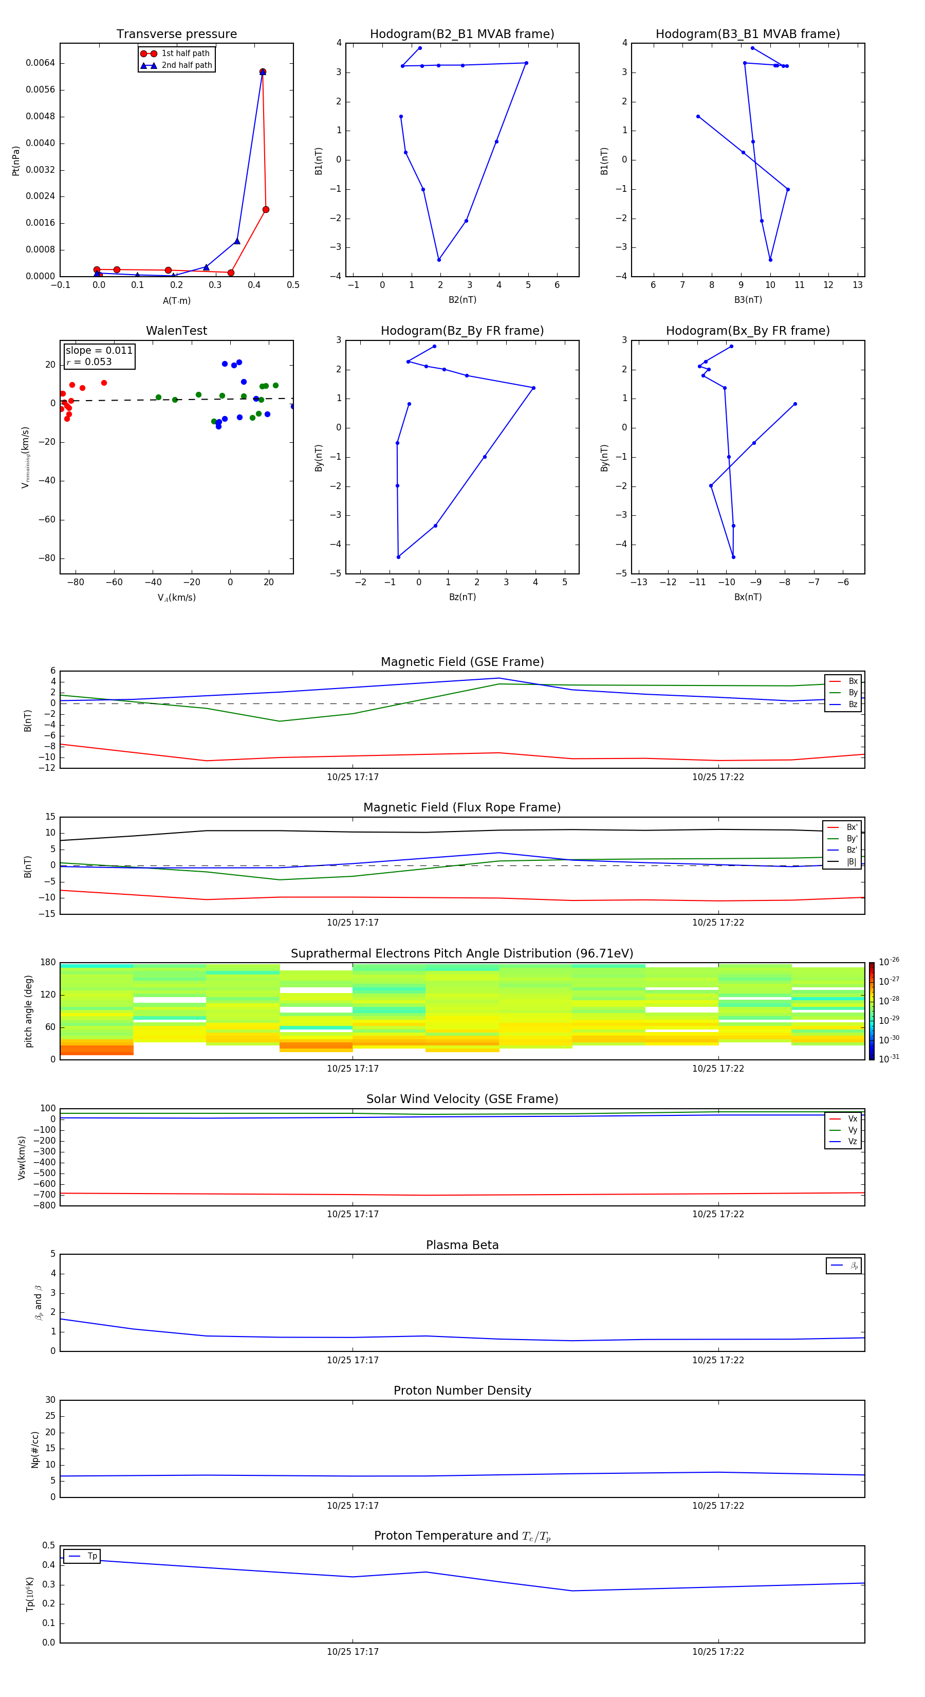Select the Vx legend entry
Screen dimensions: 925x1697
[843, 1118]
